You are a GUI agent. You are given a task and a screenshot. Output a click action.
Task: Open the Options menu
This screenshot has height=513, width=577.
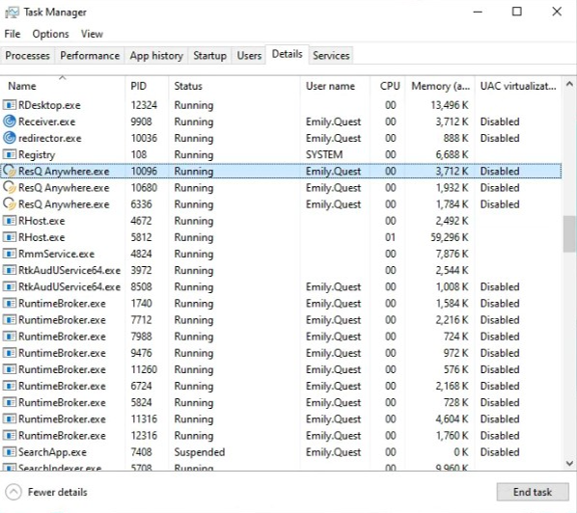coord(50,34)
